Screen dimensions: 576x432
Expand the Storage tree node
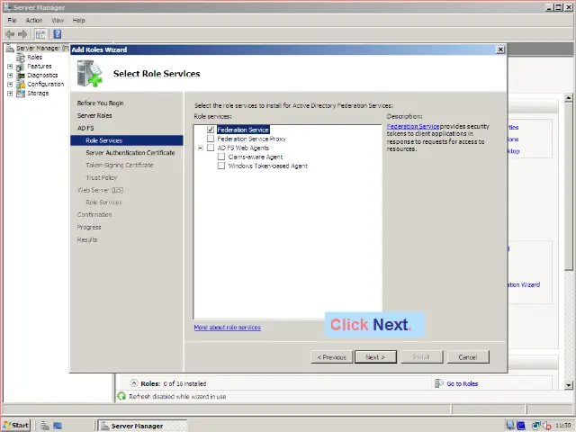pyautogui.click(x=10, y=94)
